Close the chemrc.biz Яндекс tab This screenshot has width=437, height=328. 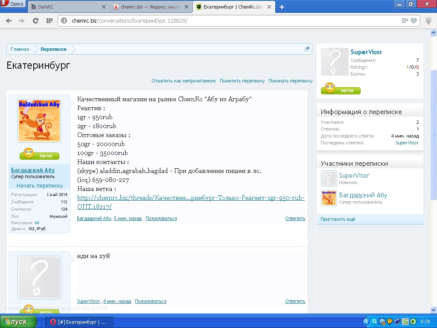click(186, 7)
